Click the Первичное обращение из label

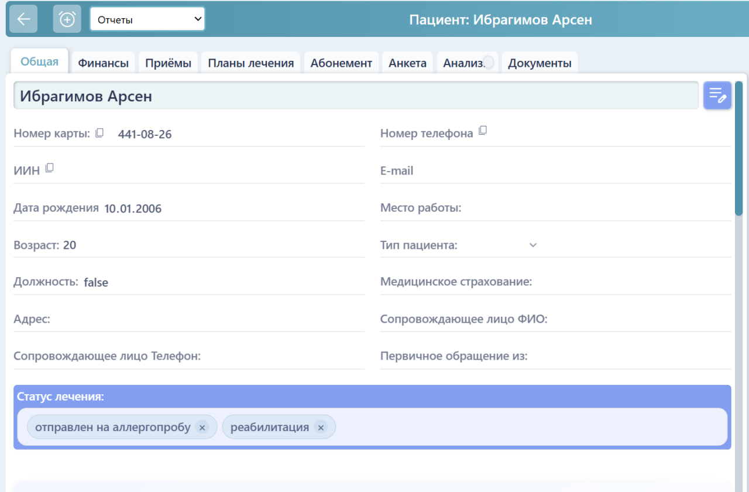pos(454,356)
